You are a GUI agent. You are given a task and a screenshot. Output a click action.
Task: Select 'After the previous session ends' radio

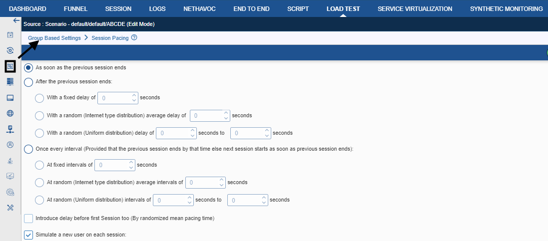tap(28, 82)
